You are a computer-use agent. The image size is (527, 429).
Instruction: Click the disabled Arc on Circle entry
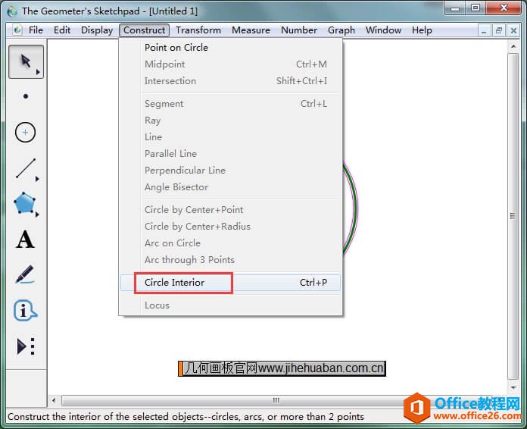click(x=230, y=243)
